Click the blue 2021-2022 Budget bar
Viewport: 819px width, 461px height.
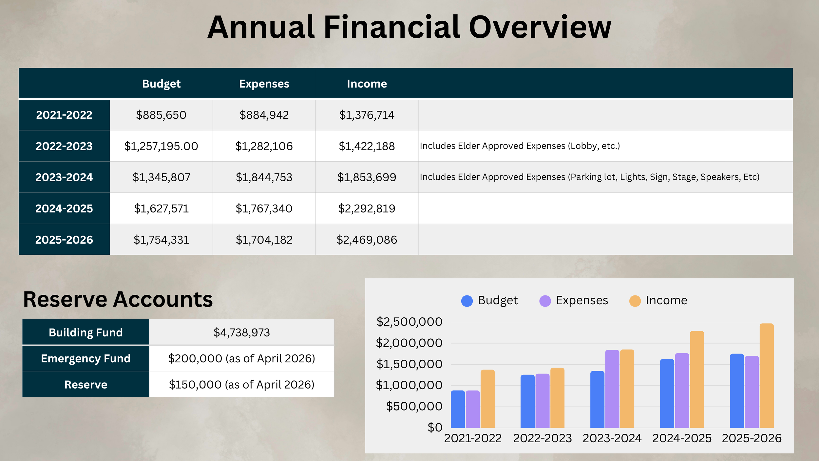pos(458,409)
